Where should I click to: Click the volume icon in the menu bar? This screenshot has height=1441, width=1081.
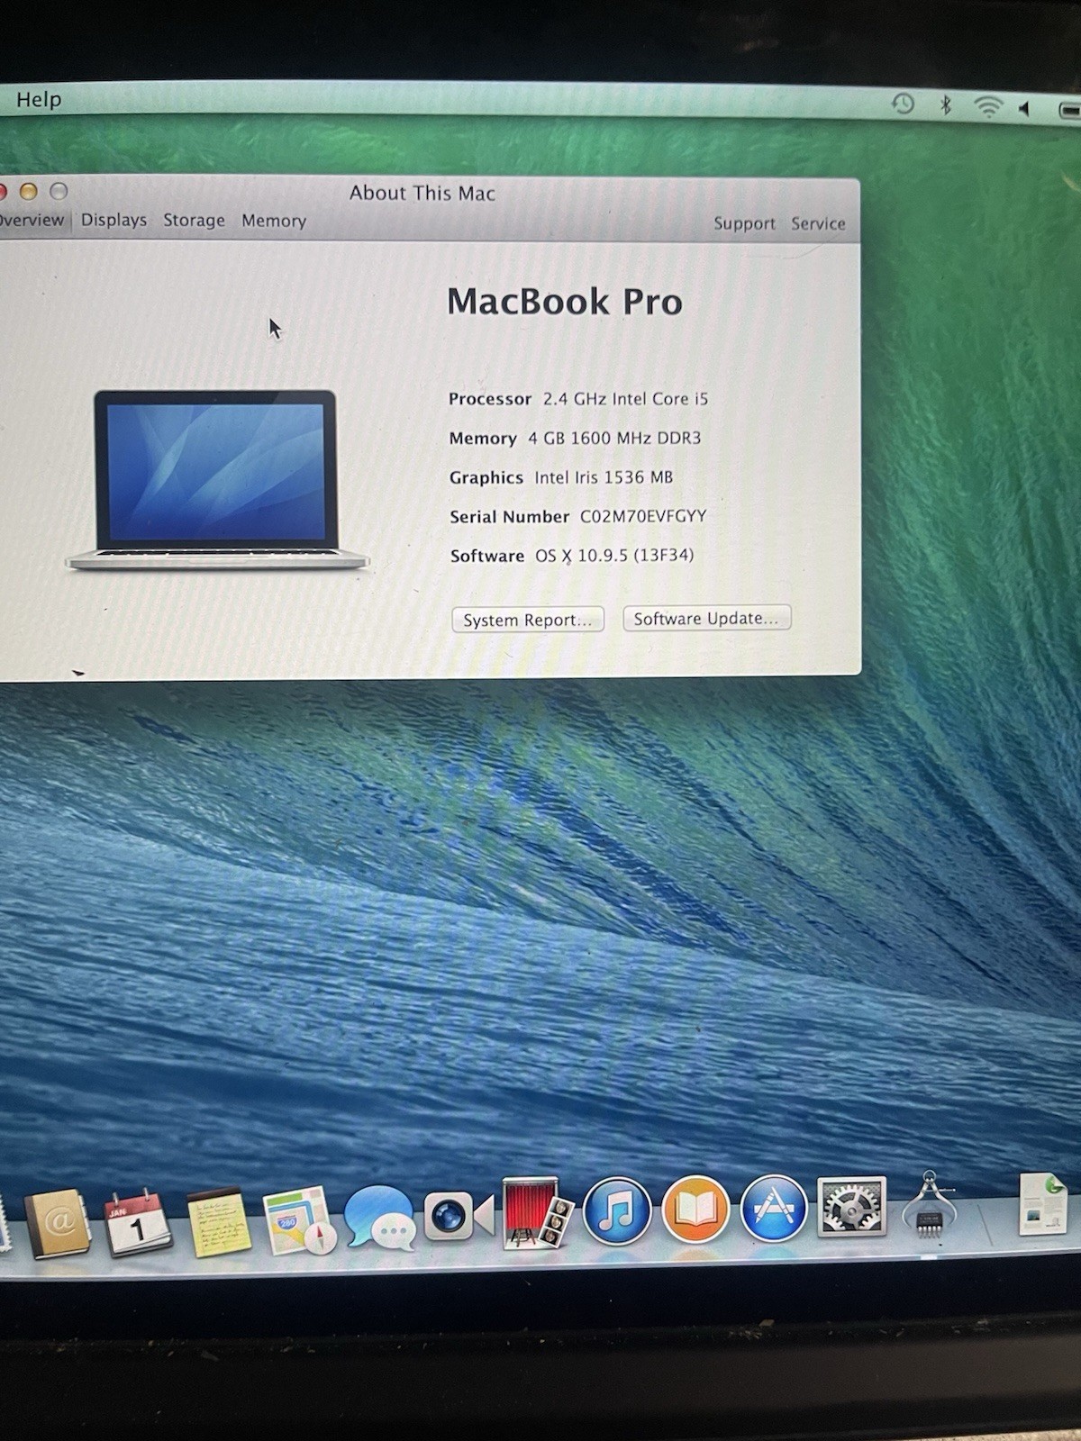(1024, 108)
